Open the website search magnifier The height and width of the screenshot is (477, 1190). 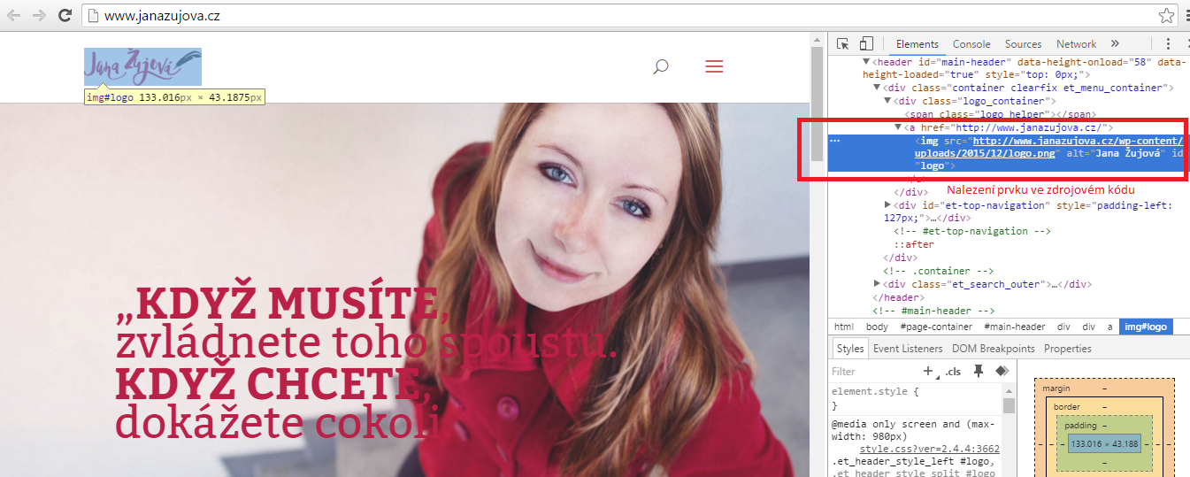click(660, 66)
